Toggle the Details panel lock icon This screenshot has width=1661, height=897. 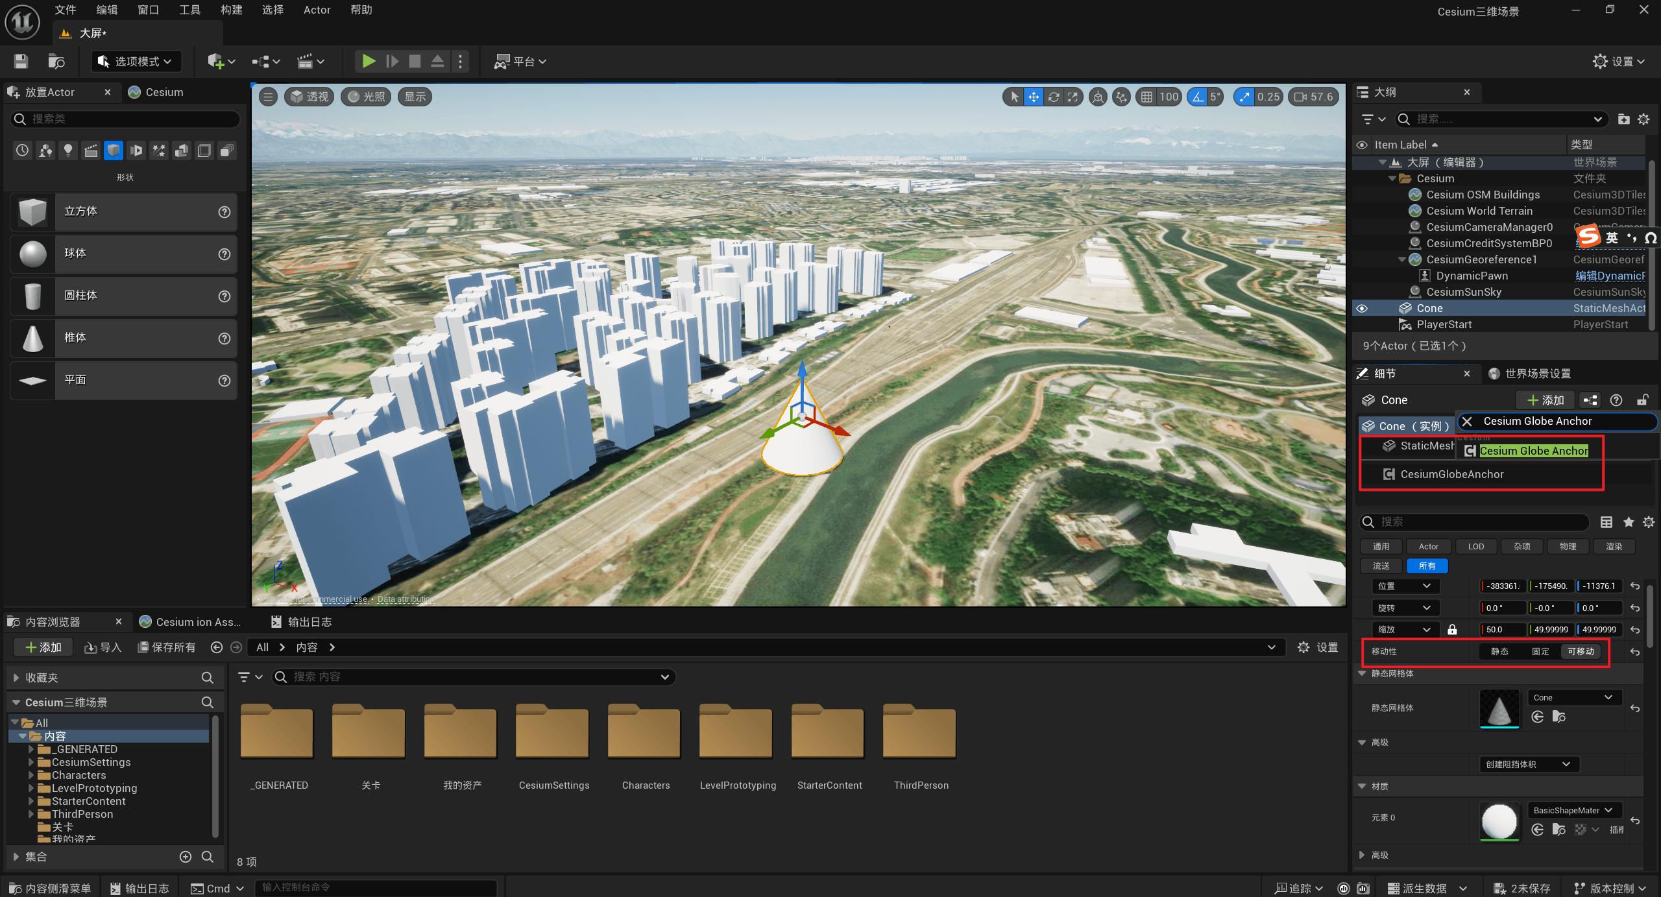point(1642,400)
